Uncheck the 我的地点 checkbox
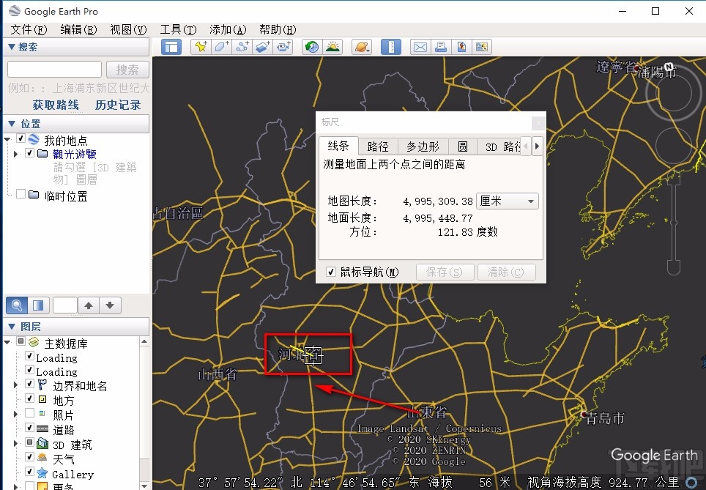 click(x=21, y=138)
